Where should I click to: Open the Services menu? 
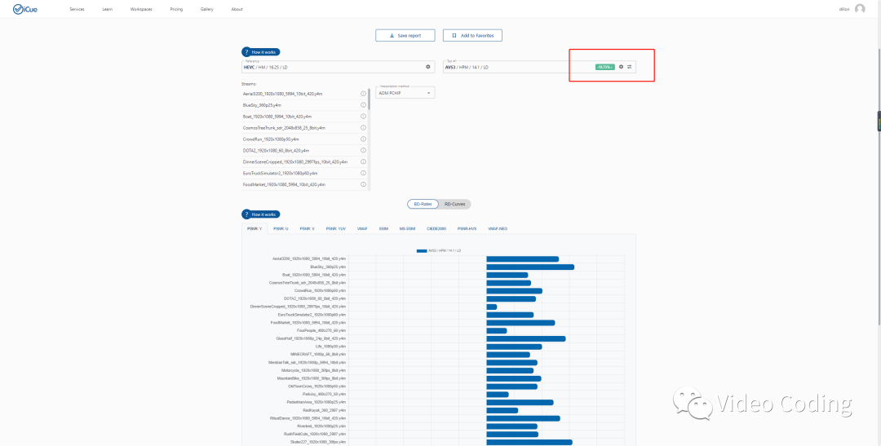pos(77,9)
